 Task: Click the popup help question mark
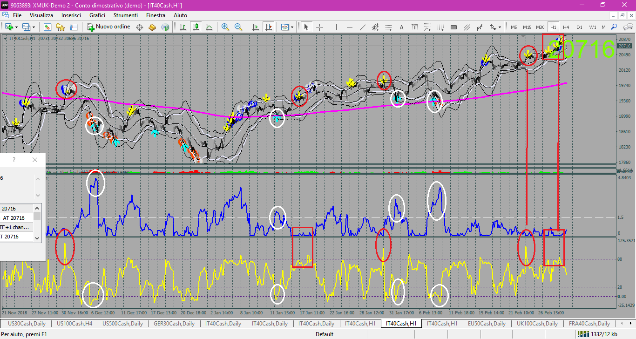[x=14, y=160]
